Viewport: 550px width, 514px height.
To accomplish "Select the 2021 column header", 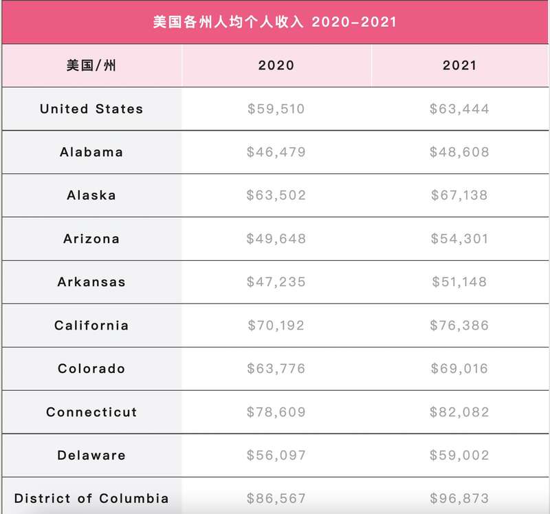I will tap(459, 66).
